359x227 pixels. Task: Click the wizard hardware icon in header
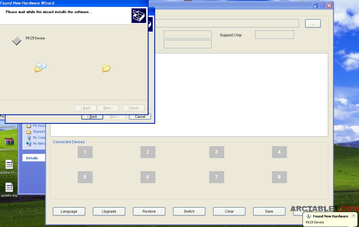point(139,15)
